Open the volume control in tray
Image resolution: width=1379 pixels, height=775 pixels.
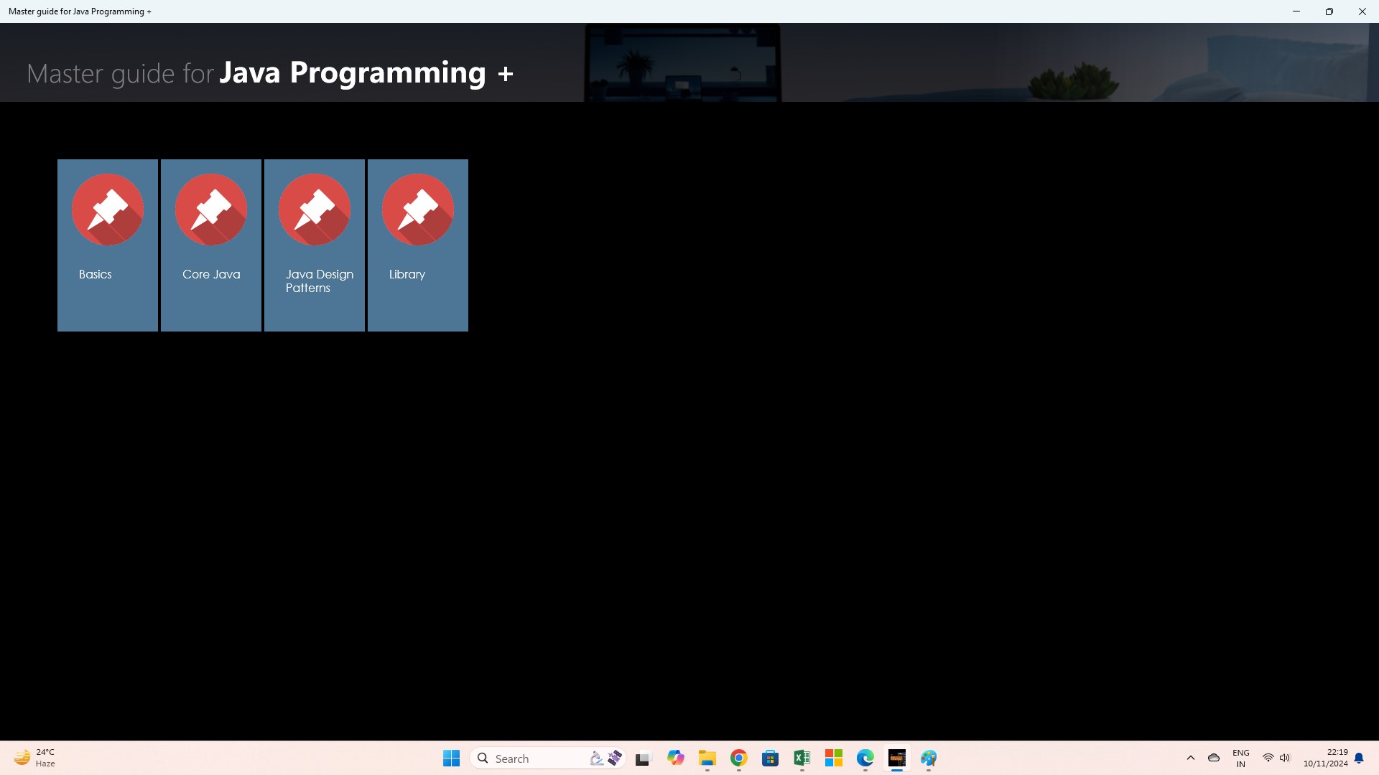click(1285, 758)
